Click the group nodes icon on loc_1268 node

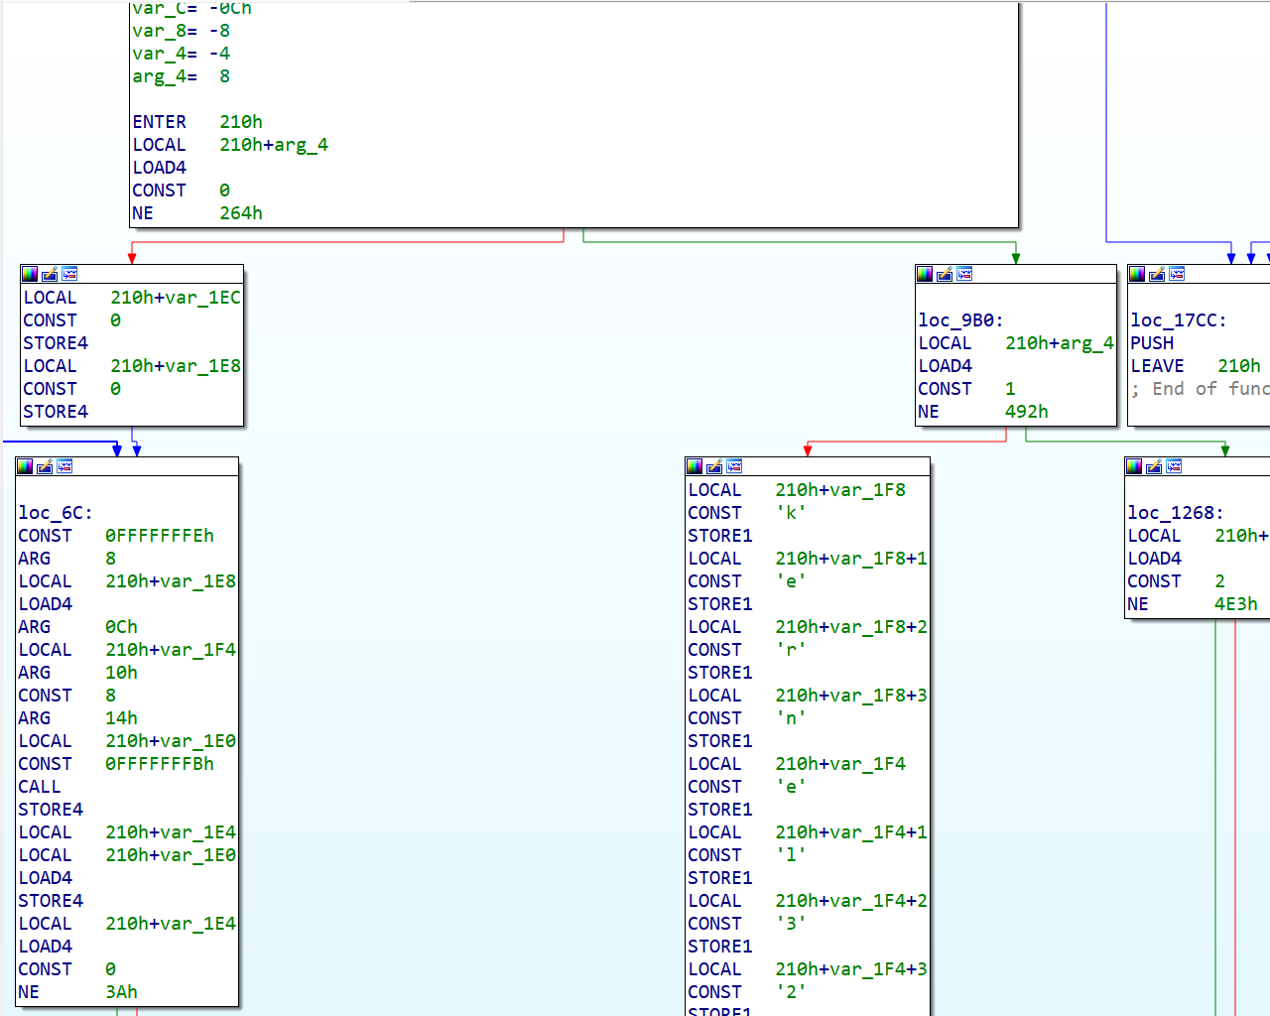pos(1174,466)
